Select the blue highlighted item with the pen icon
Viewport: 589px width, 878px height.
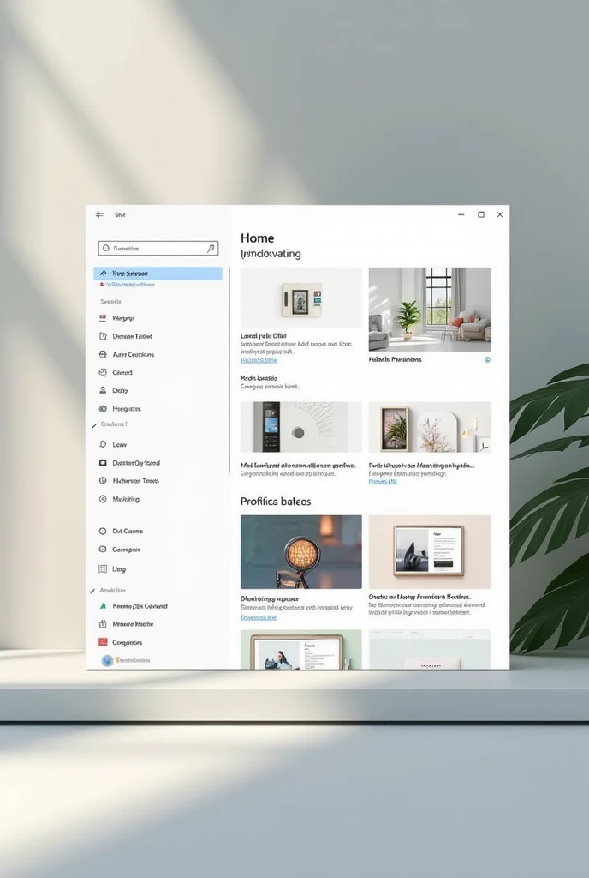coord(158,274)
